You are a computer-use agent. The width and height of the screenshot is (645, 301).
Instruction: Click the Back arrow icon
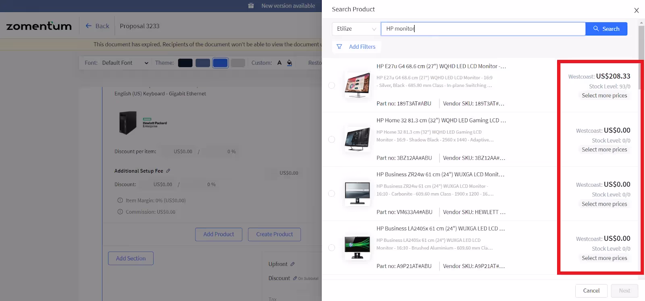(89, 26)
